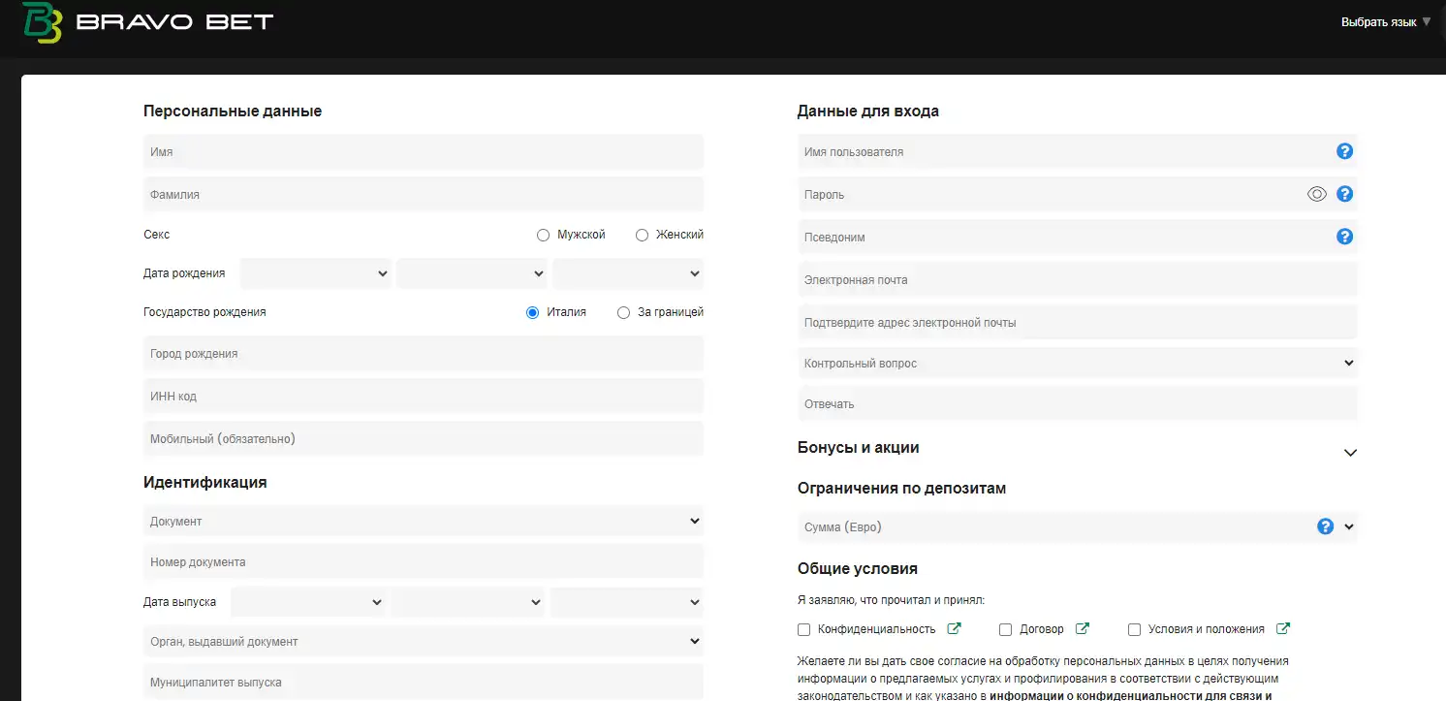The height and width of the screenshot is (701, 1446).
Task: Click the Город рождения field
Action: pyautogui.click(x=424, y=354)
